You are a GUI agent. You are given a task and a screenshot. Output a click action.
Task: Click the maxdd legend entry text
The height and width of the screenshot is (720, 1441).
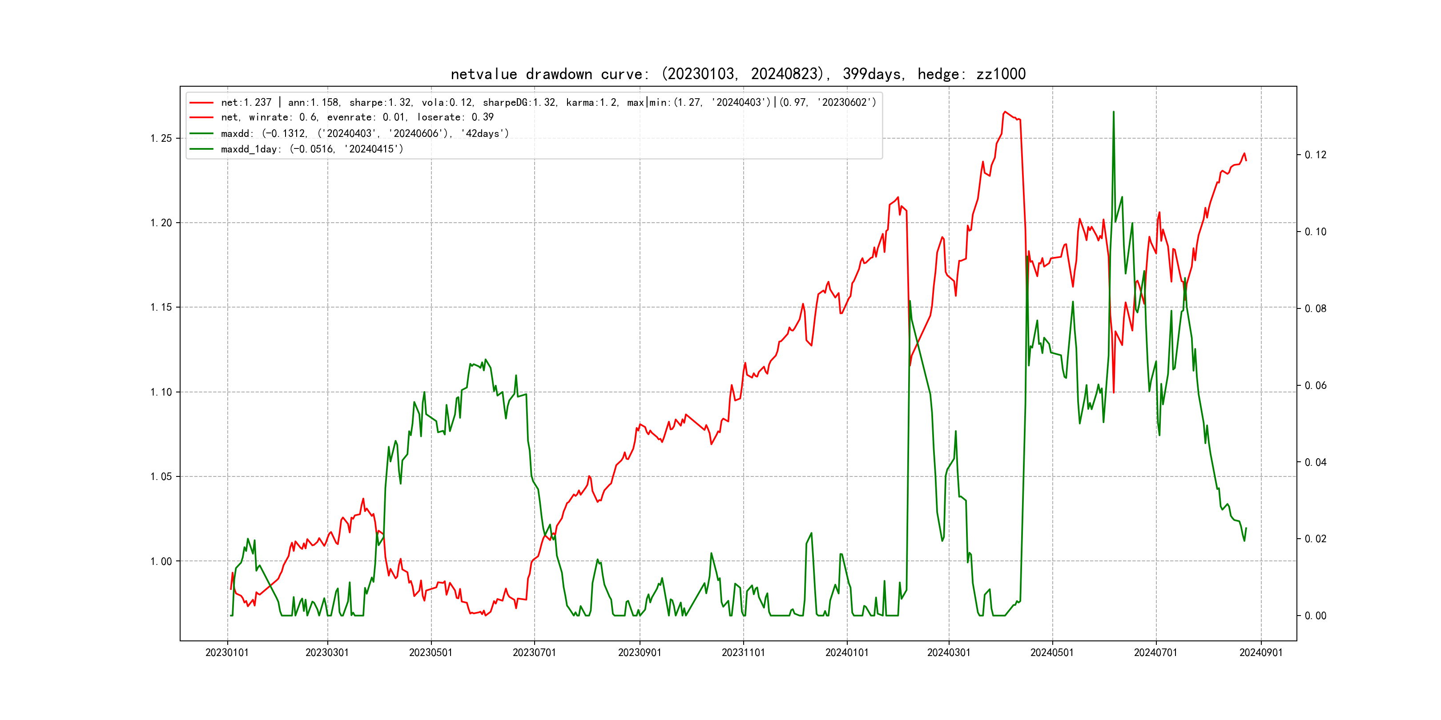tap(365, 134)
